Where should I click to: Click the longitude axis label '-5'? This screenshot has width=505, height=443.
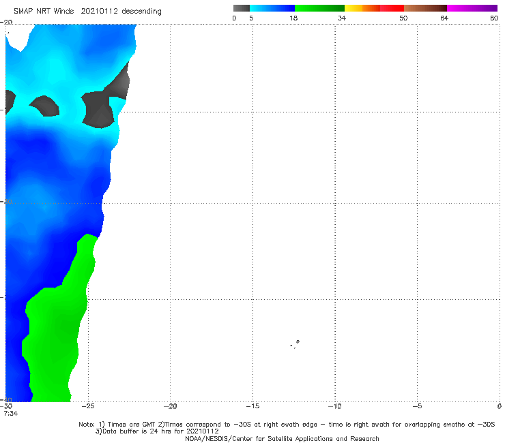(x=417, y=406)
